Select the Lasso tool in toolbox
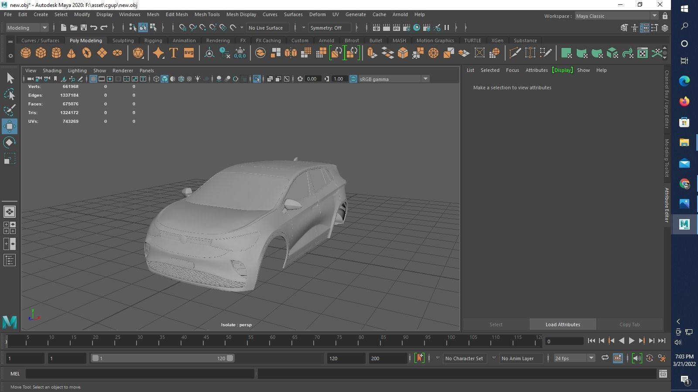 [10, 94]
